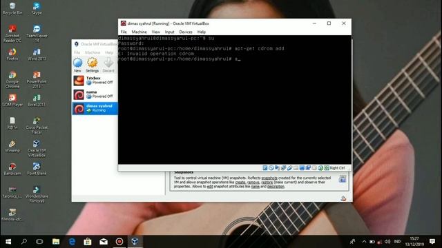Click optical disk icon in VM status bar
This screenshot has width=442, height=248.
pyautogui.click(x=271, y=168)
